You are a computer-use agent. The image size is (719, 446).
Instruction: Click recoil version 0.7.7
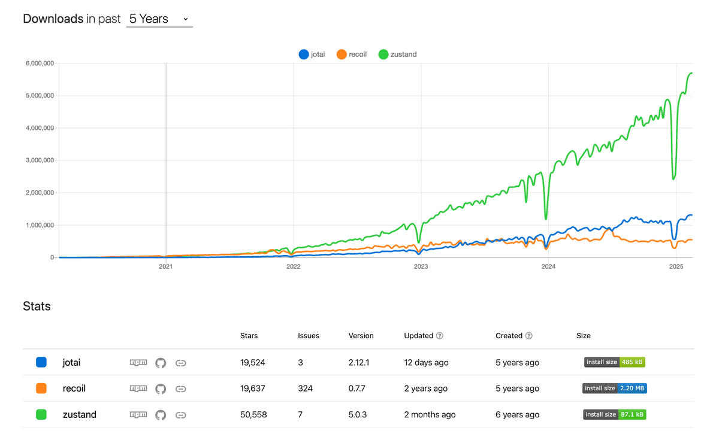[357, 389]
